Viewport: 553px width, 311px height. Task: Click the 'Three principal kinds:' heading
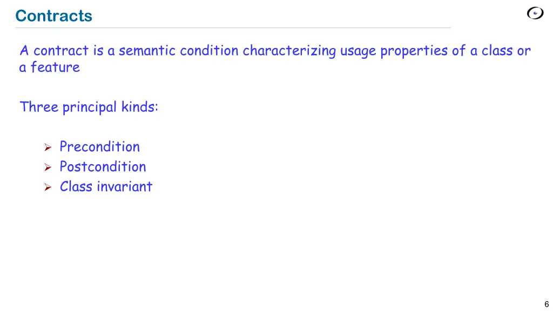click(x=89, y=107)
